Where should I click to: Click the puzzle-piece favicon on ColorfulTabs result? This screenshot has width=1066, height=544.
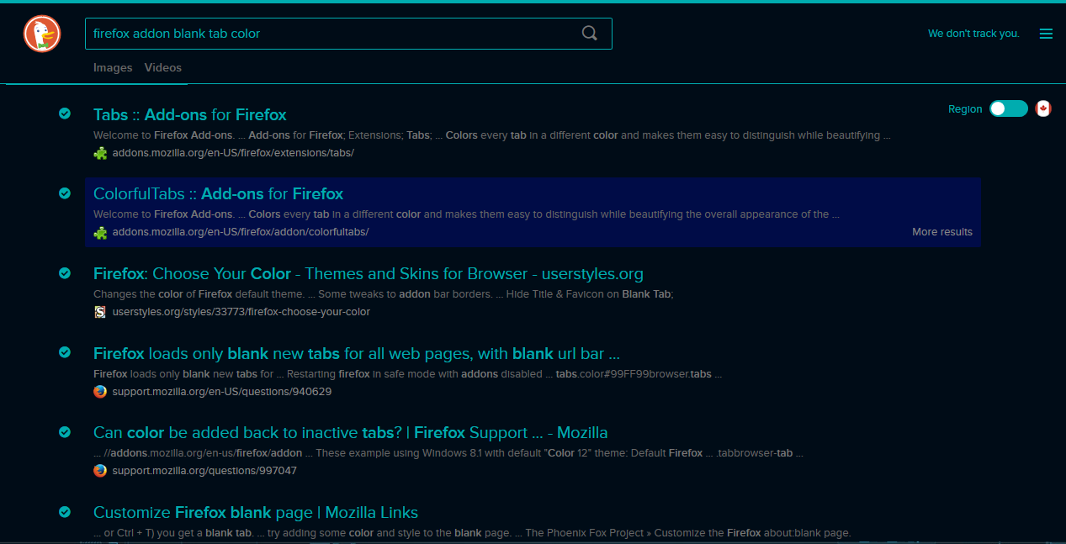(x=100, y=232)
